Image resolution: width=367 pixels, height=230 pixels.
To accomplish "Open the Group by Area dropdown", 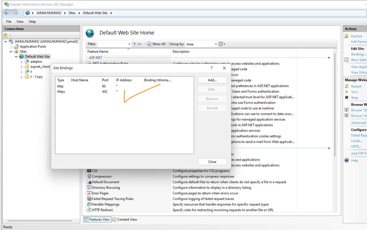I will click(202, 44).
